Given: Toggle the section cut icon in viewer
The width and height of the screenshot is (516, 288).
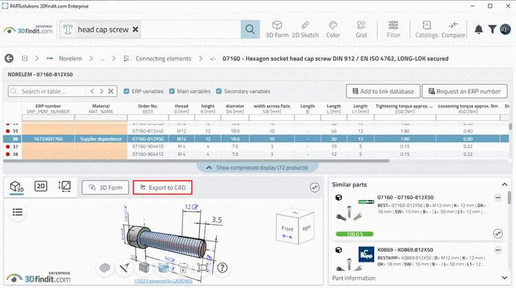Looking at the screenshot, I should coord(163,268).
